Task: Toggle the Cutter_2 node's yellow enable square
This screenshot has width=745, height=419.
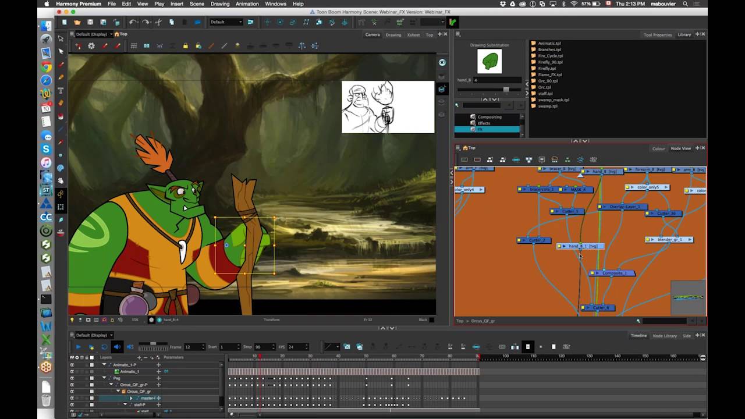Action: 519,240
